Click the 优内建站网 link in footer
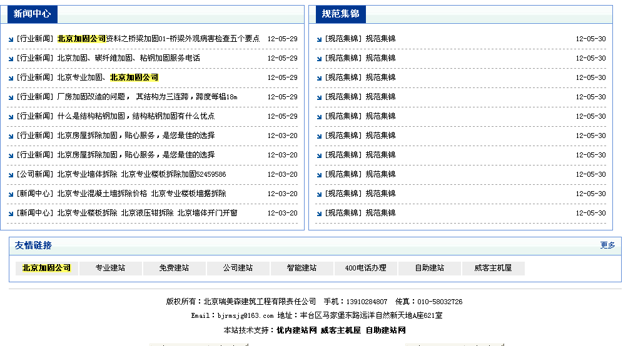 coord(296,330)
